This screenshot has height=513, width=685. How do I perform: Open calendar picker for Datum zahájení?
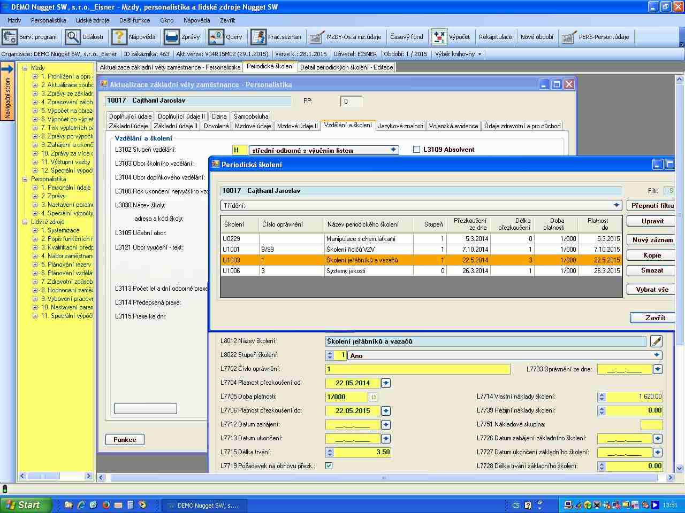tap(386, 424)
